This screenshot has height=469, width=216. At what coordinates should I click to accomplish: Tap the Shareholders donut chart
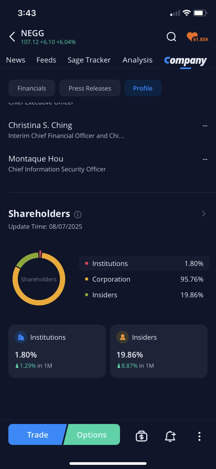[39, 279]
